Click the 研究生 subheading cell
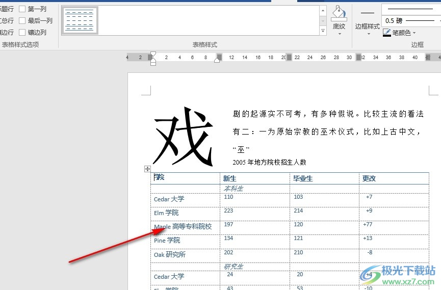The height and width of the screenshot is (290, 441). coord(254,267)
